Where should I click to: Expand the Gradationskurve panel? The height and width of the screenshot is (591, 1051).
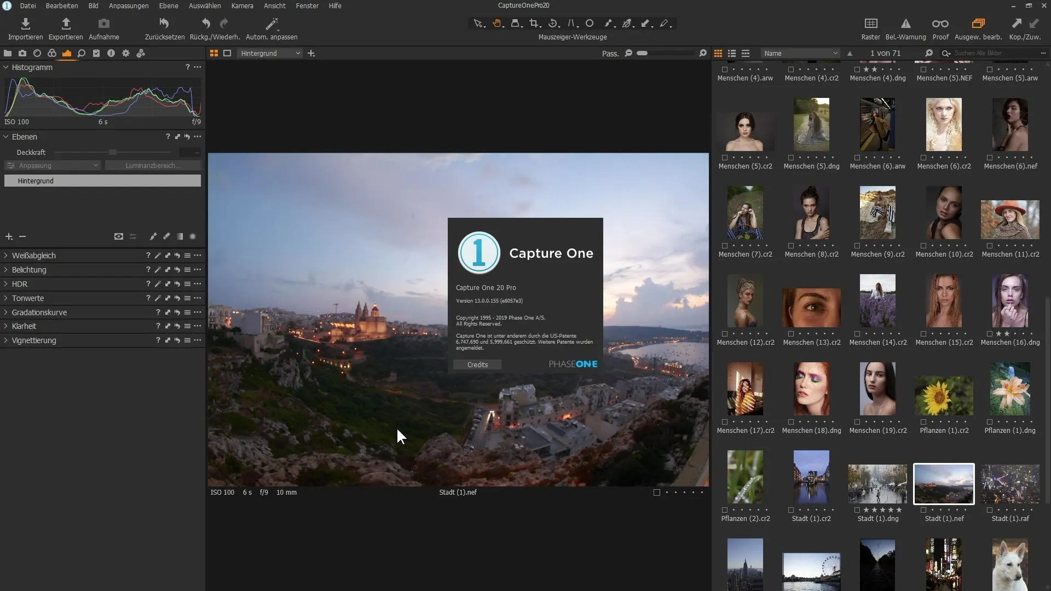[x=6, y=312]
